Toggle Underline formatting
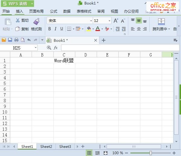 point(62,29)
